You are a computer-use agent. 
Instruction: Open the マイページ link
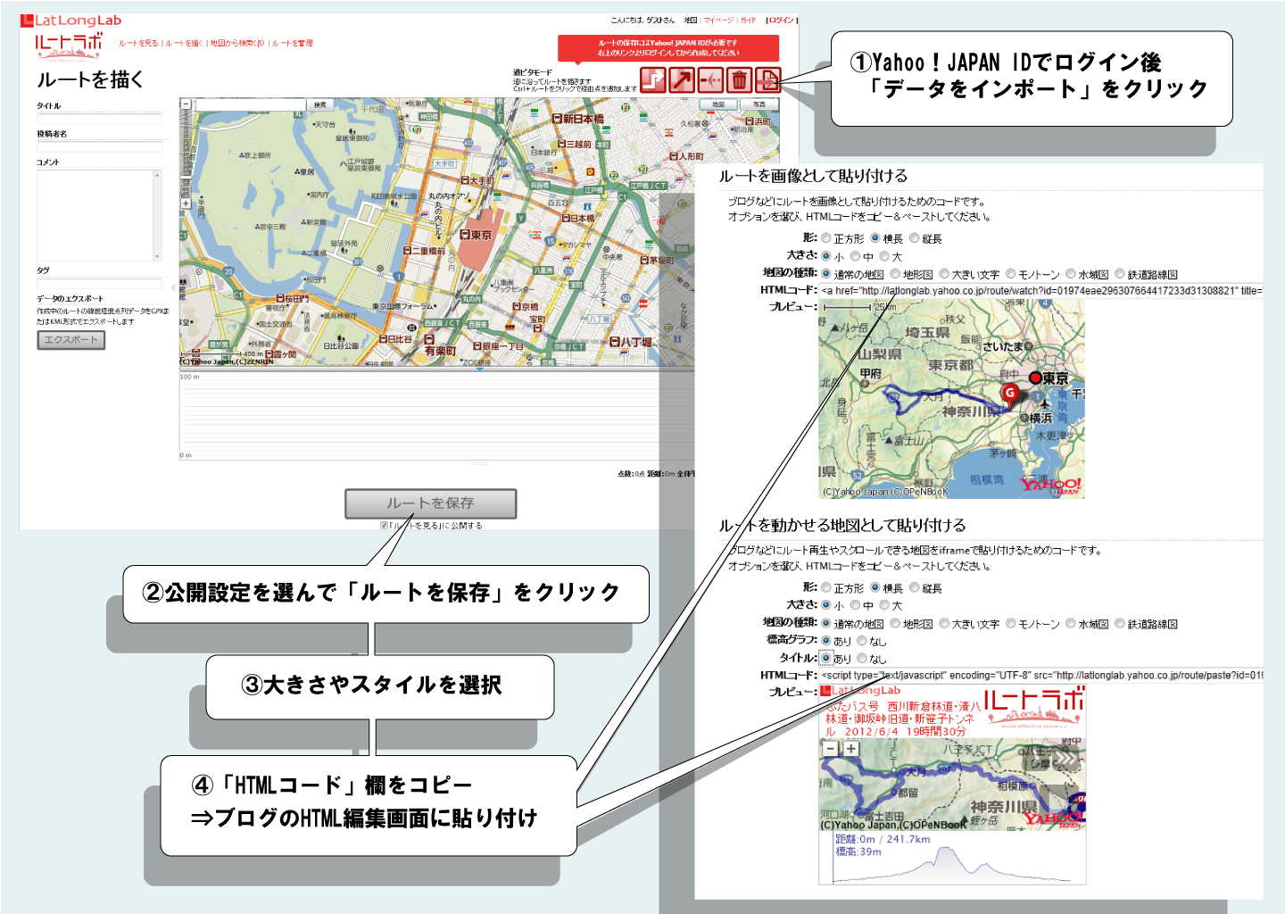(718, 20)
